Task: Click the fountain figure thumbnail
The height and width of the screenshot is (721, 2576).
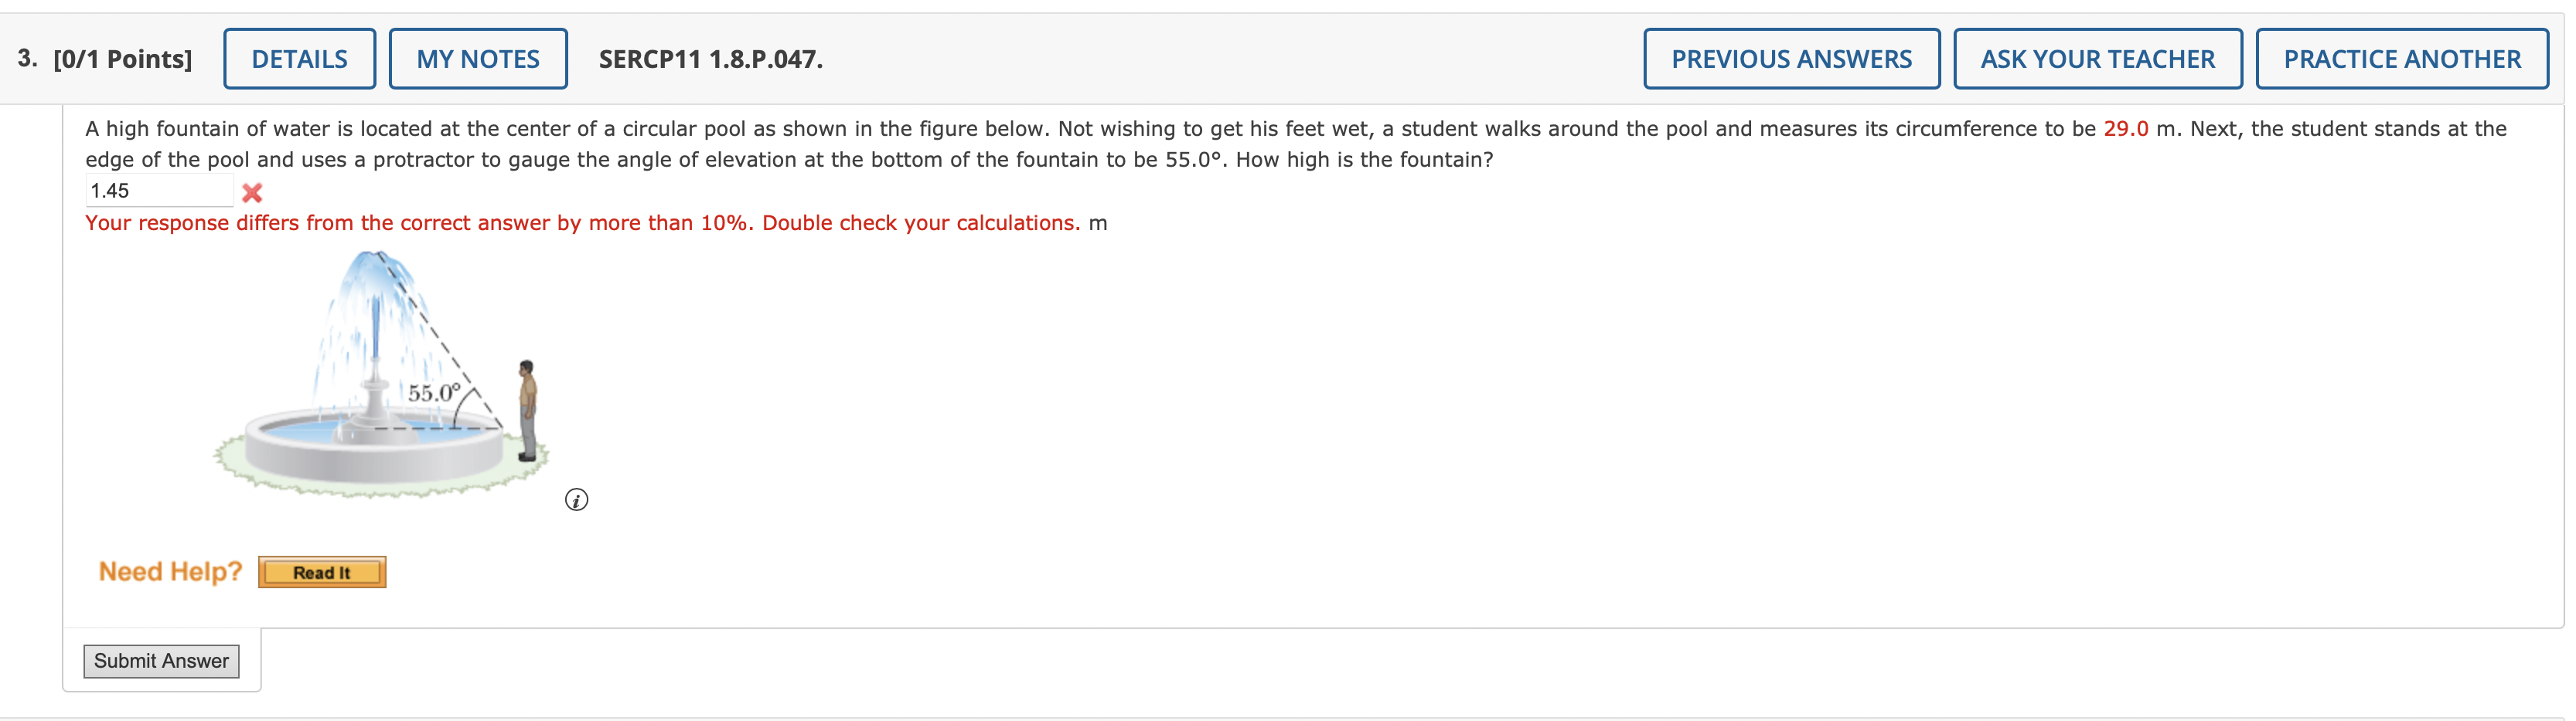Action: (380, 380)
